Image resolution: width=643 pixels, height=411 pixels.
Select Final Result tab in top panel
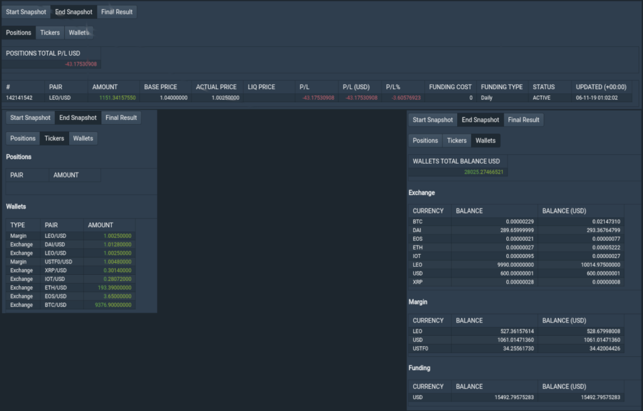[117, 12]
